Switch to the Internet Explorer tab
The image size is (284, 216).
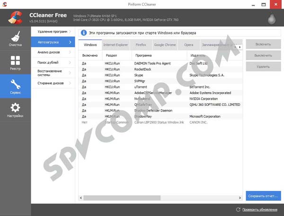coord(115,45)
